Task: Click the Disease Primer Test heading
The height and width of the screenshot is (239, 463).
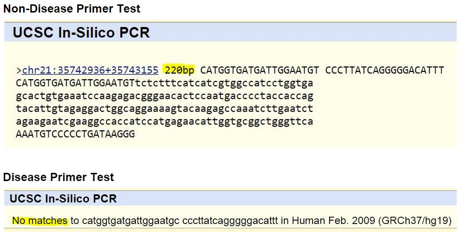Action: 58,177
